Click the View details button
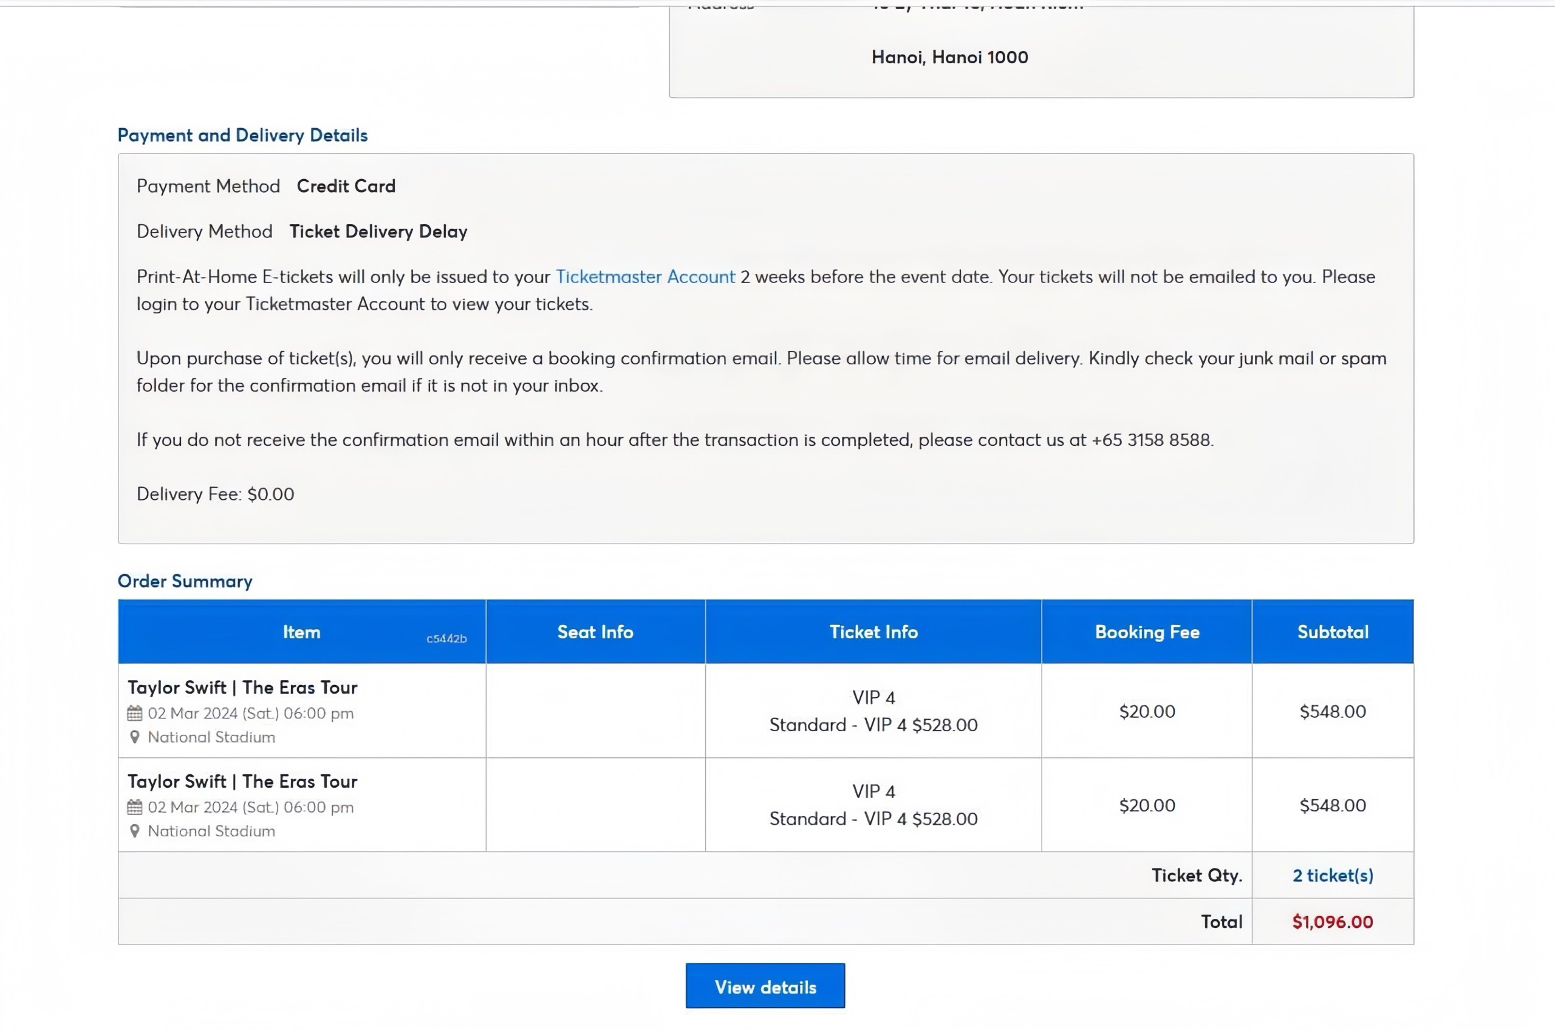The image size is (1555, 1030). tap(765, 986)
